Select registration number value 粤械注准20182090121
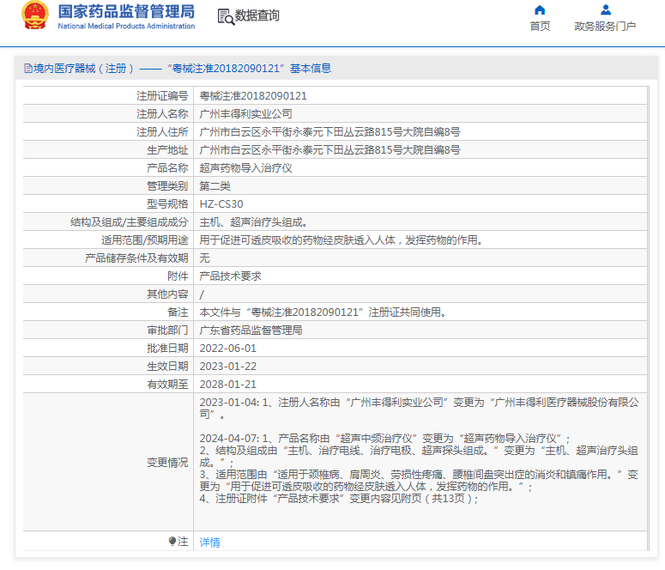This screenshot has height=570, width=665. coord(253,96)
